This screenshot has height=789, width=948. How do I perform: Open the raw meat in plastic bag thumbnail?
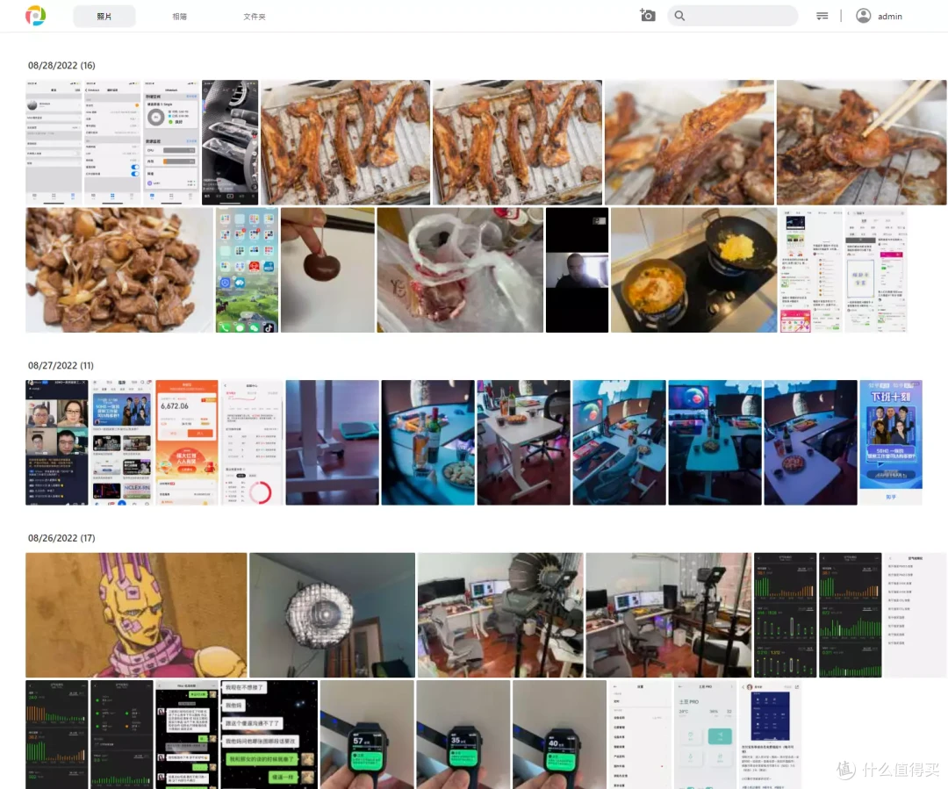pyautogui.click(x=460, y=269)
